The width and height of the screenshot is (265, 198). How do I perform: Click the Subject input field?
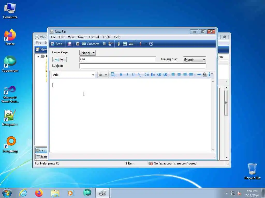tap(143, 66)
